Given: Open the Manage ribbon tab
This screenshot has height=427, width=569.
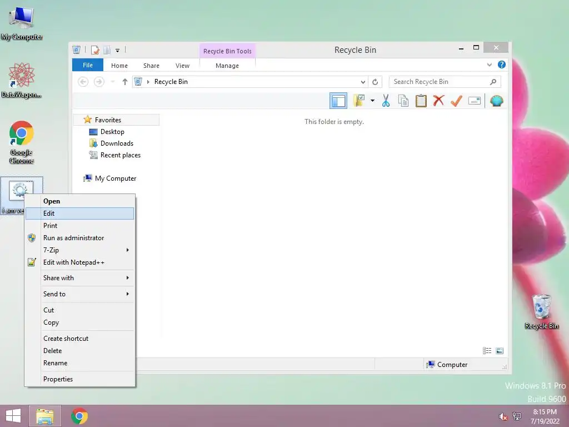Looking at the screenshot, I should (227, 66).
